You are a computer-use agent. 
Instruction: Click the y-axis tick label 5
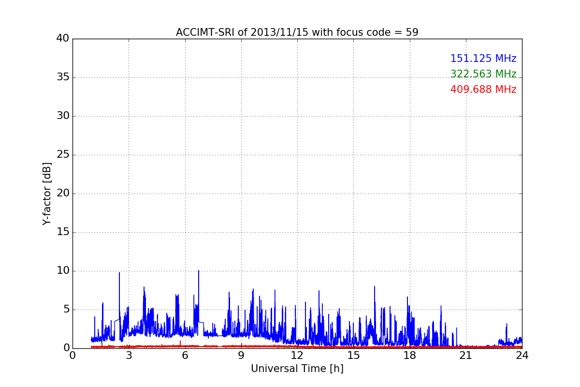(x=66, y=310)
